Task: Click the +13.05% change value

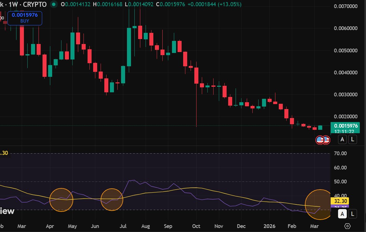Action: tap(229, 4)
